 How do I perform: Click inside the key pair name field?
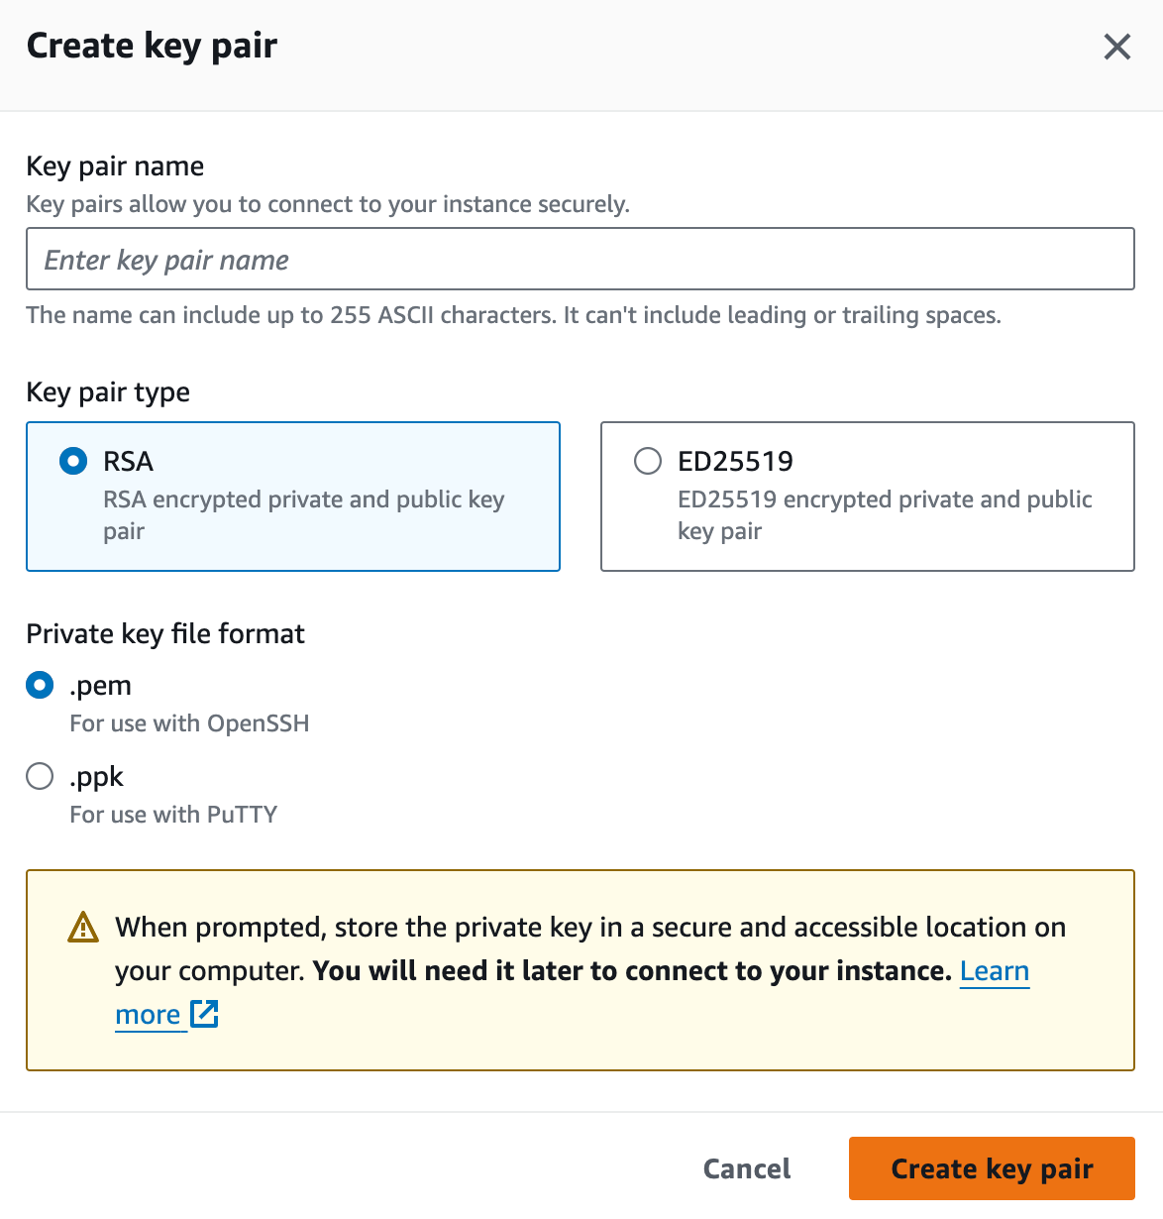(x=580, y=259)
